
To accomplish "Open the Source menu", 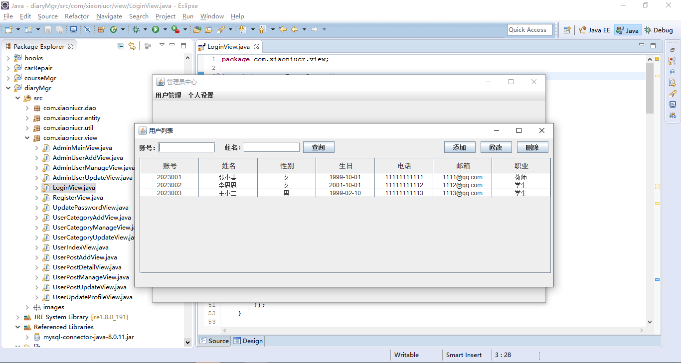I will [48, 16].
